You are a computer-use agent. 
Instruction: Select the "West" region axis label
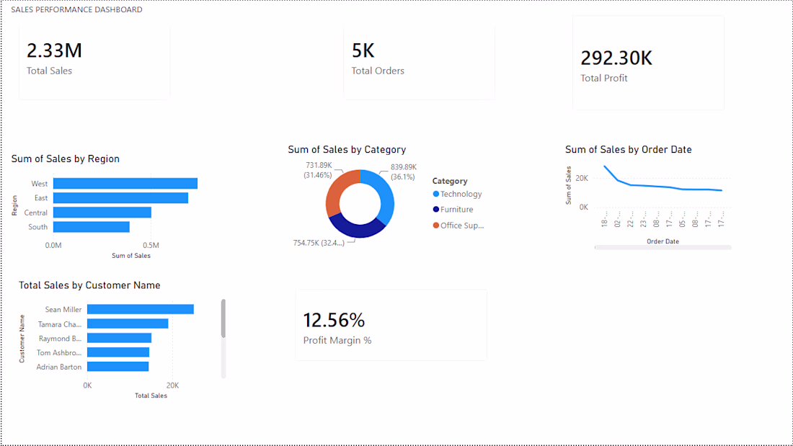click(40, 184)
